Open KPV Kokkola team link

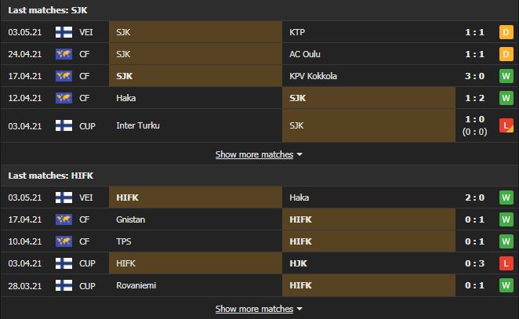[x=313, y=76]
